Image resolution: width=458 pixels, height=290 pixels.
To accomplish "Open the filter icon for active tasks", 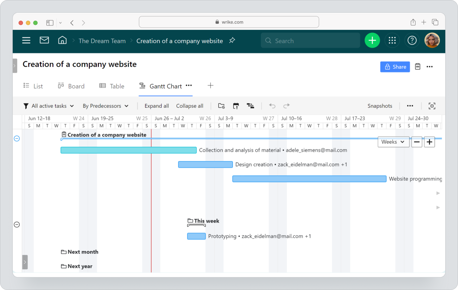I will pyautogui.click(x=26, y=106).
